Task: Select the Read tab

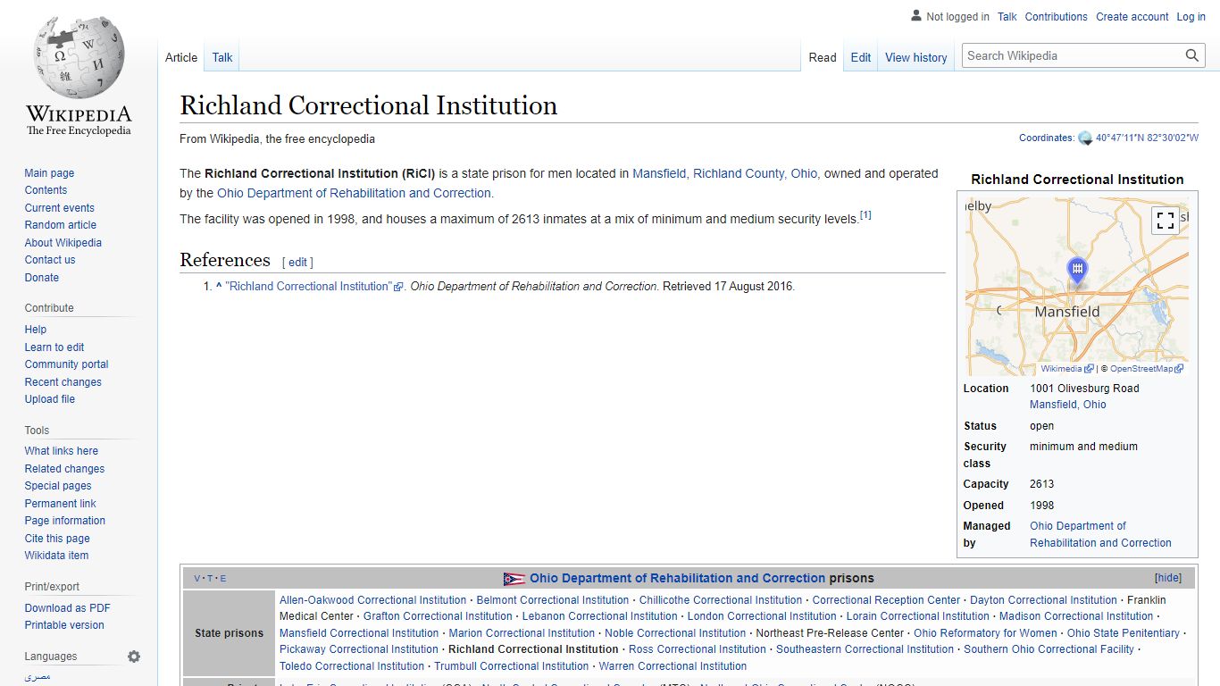Action: pyautogui.click(x=823, y=57)
